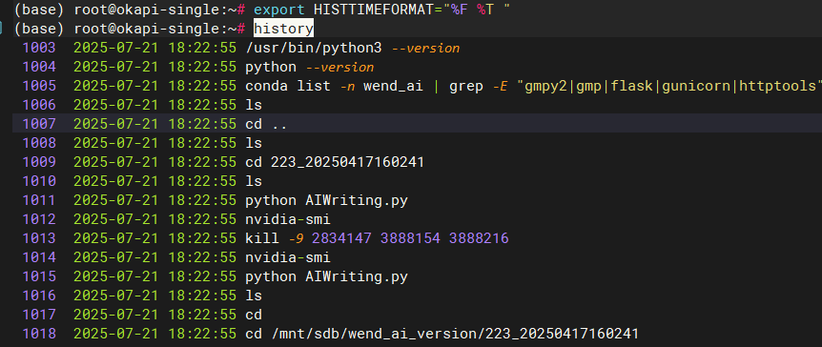822x347 pixels.
Task: Click the python --version command on line 1004
Action: tap(309, 67)
